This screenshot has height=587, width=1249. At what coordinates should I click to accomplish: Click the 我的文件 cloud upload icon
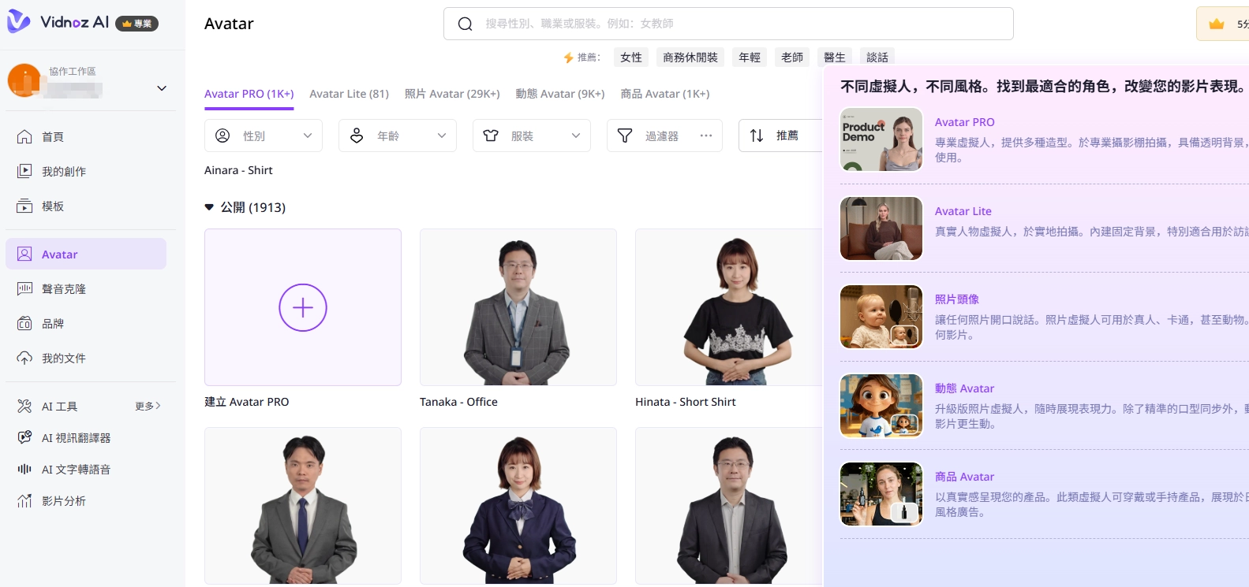[x=24, y=359]
